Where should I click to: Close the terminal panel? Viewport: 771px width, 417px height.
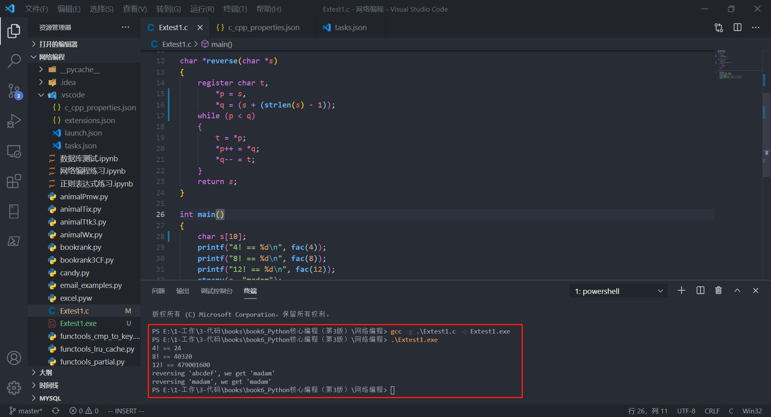pyautogui.click(x=756, y=291)
